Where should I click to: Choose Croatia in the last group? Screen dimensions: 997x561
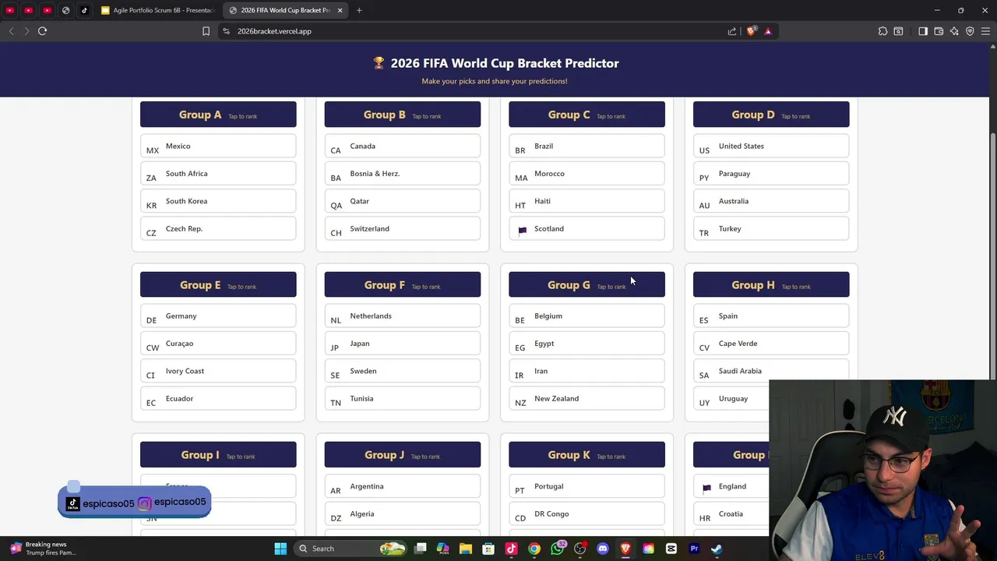click(731, 513)
